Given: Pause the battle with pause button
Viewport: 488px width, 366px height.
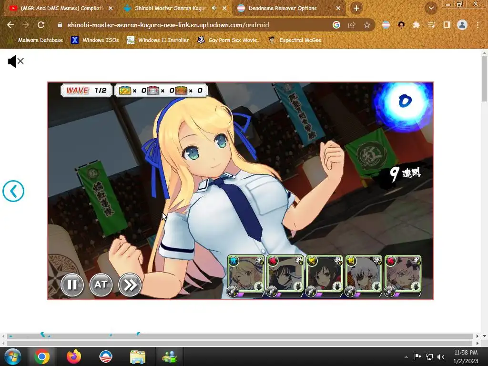Looking at the screenshot, I should [72, 285].
